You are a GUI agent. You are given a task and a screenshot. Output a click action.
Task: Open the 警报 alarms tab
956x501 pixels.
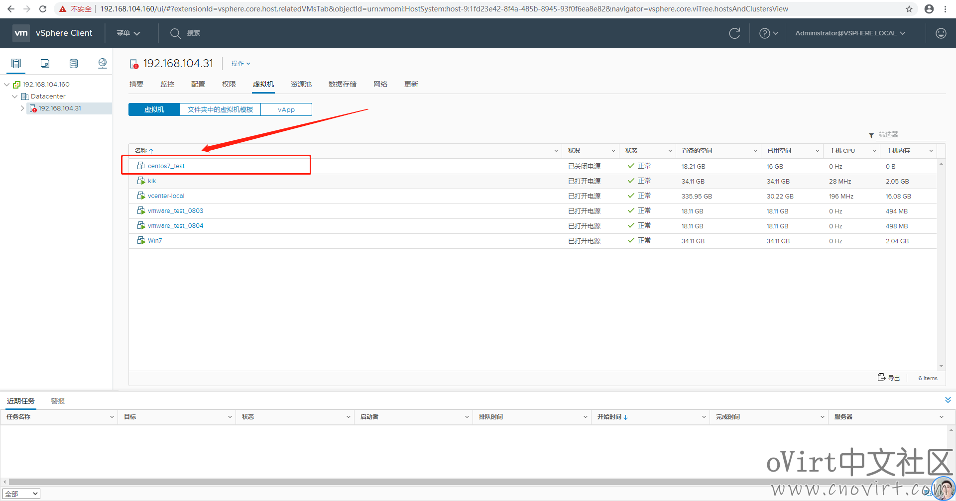pos(58,401)
